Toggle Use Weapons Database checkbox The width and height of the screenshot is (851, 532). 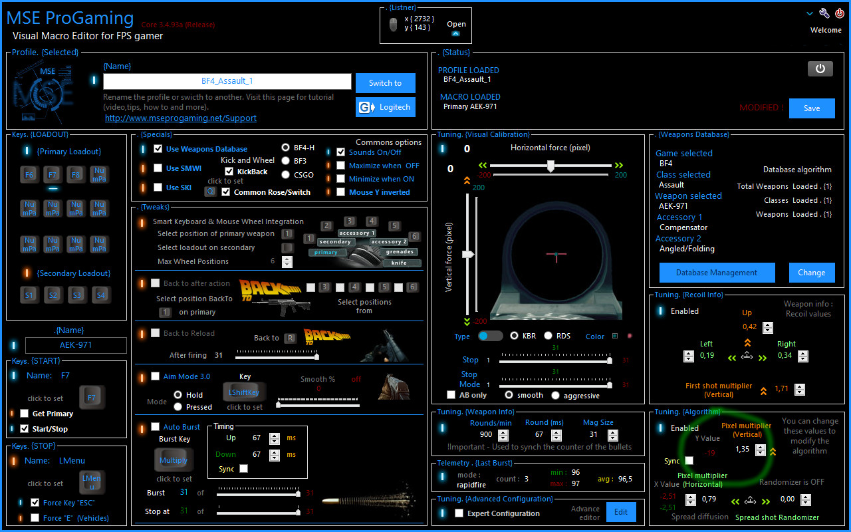pyautogui.click(x=158, y=149)
